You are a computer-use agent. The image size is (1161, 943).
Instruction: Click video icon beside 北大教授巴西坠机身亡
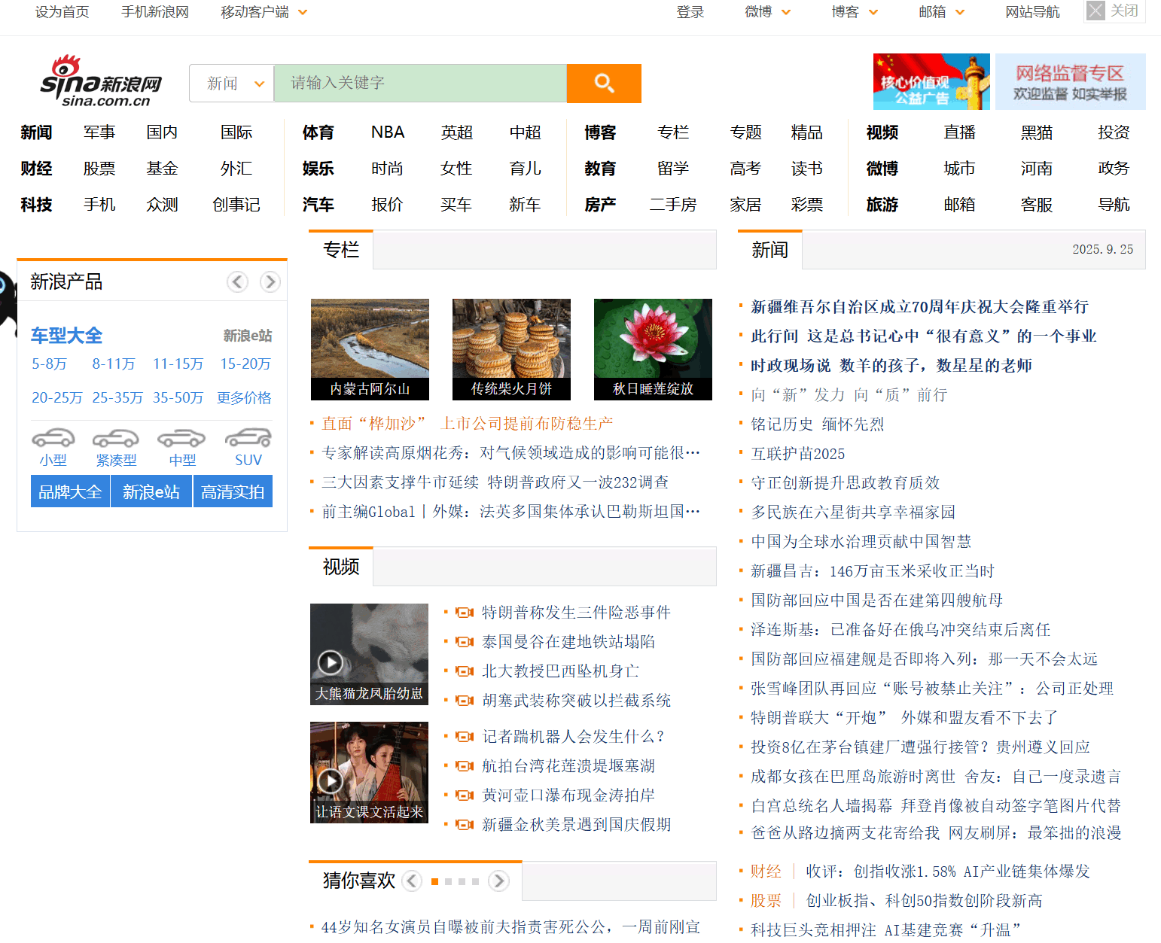(465, 671)
